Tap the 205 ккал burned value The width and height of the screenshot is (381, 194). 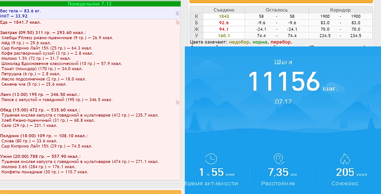[351, 172]
